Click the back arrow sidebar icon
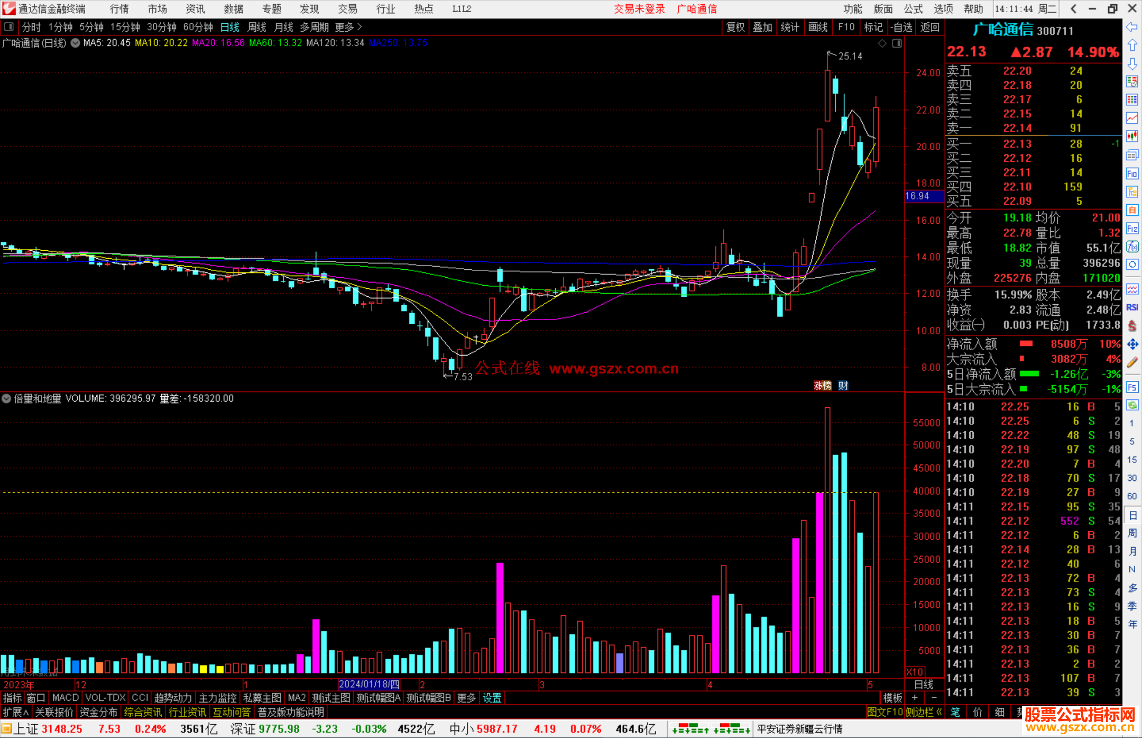This screenshot has height=738, width=1142. tap(1132, 27)
